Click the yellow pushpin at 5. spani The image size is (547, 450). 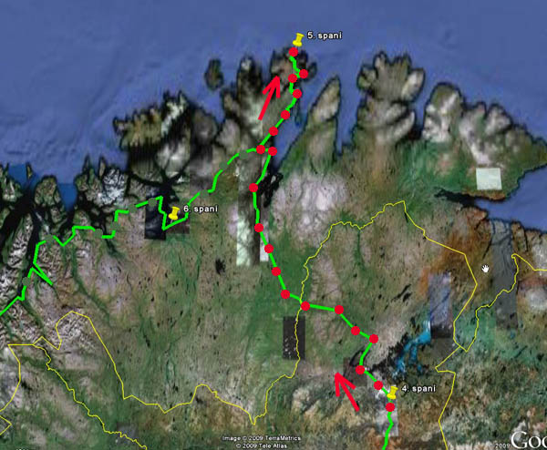297,40
